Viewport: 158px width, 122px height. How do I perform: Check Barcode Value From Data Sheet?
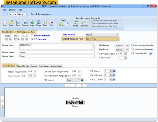91,21
